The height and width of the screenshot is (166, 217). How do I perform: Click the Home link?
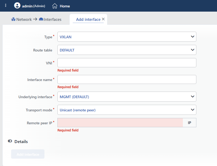(65, 6)
